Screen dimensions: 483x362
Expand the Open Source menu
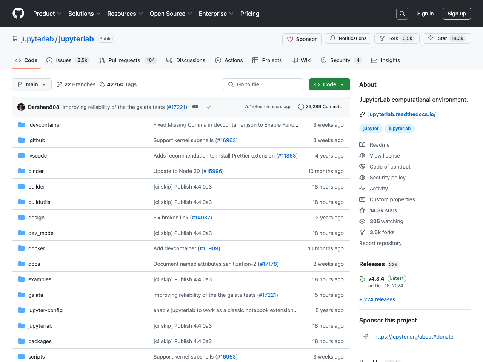171,14
